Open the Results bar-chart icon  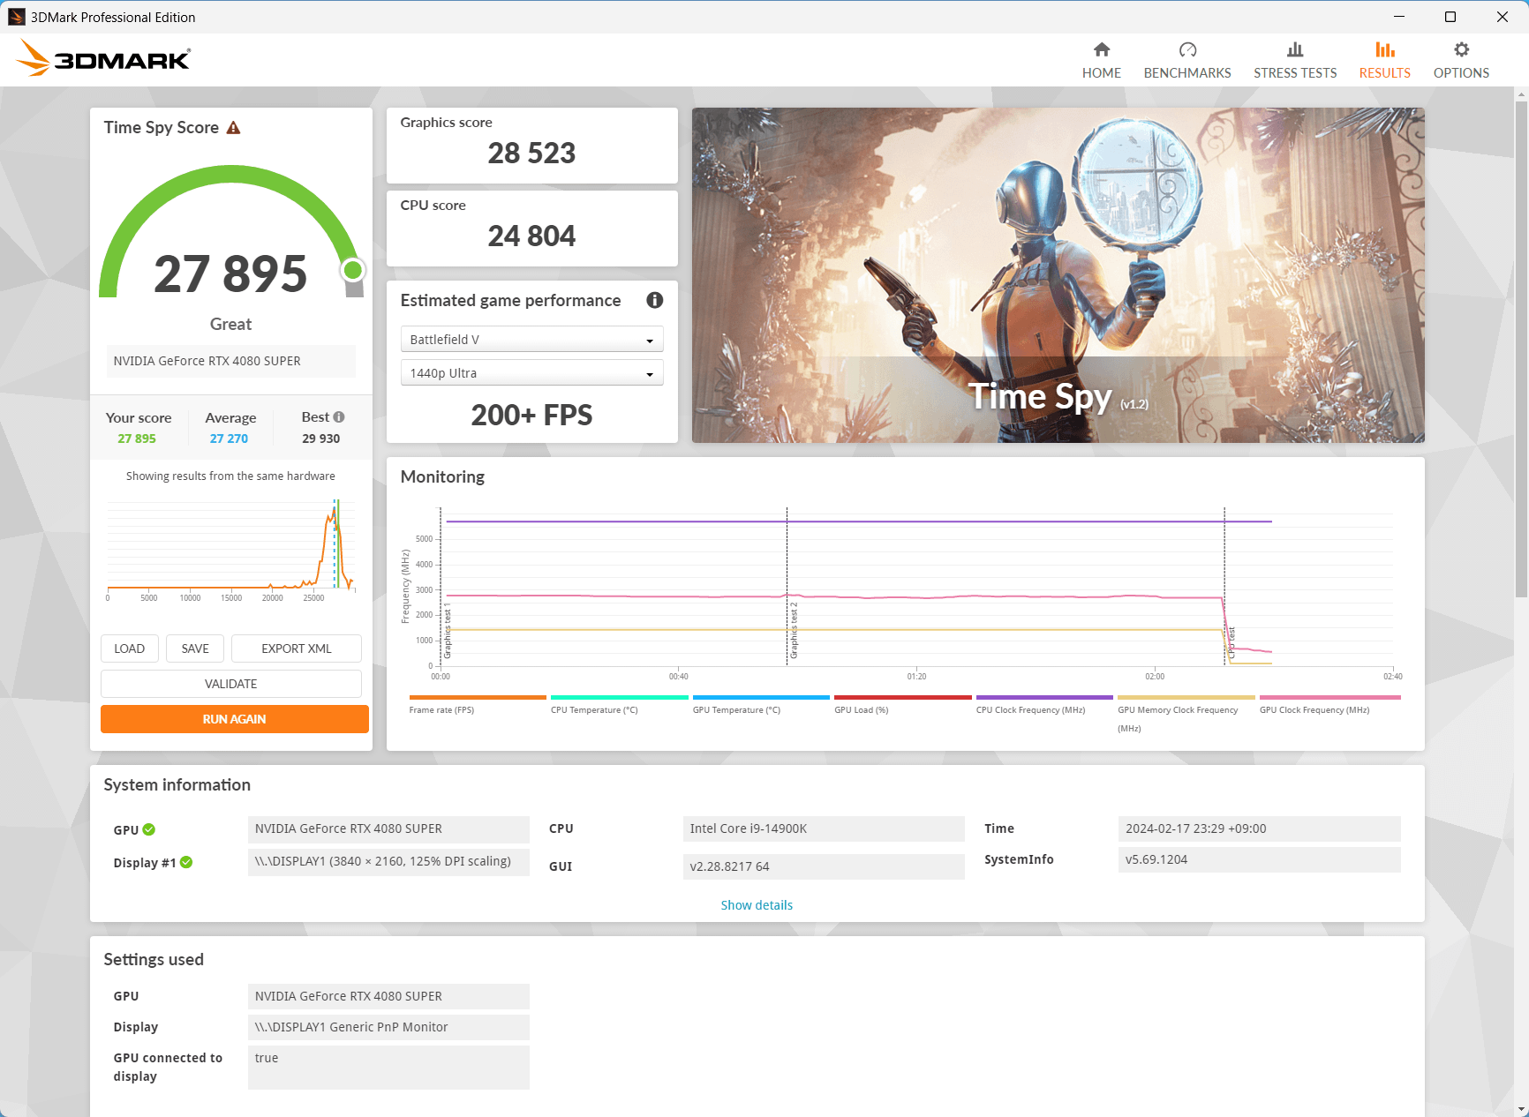pos(1385,49)
